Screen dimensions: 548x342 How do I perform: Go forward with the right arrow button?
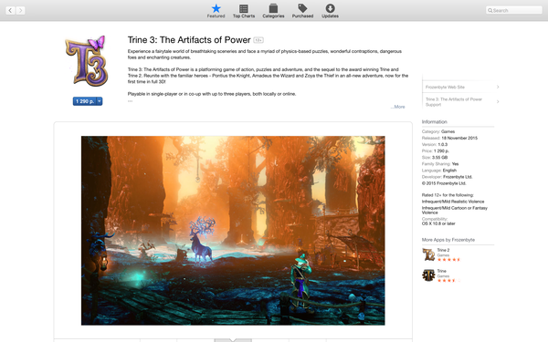20,10
